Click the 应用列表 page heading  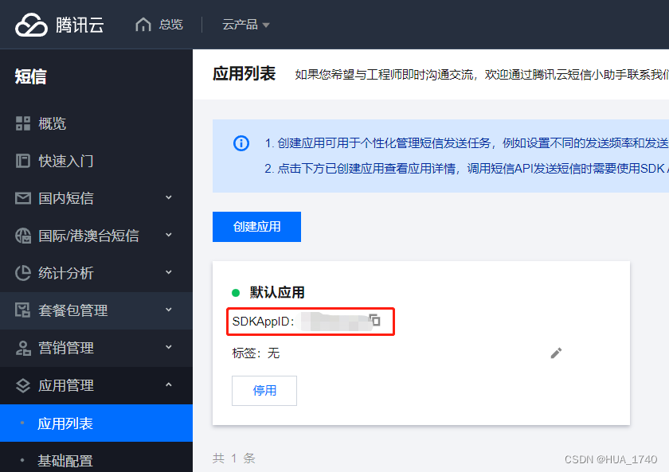(244, 74)
